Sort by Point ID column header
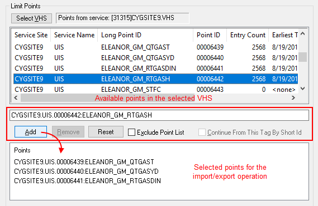Image resolution: width=318 pixels, height=206 pixels. (x=210, y=35)
